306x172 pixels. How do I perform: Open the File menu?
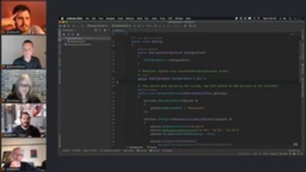87,18
